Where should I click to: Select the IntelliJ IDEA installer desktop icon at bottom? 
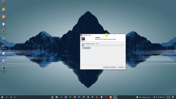tap(3, 69)
